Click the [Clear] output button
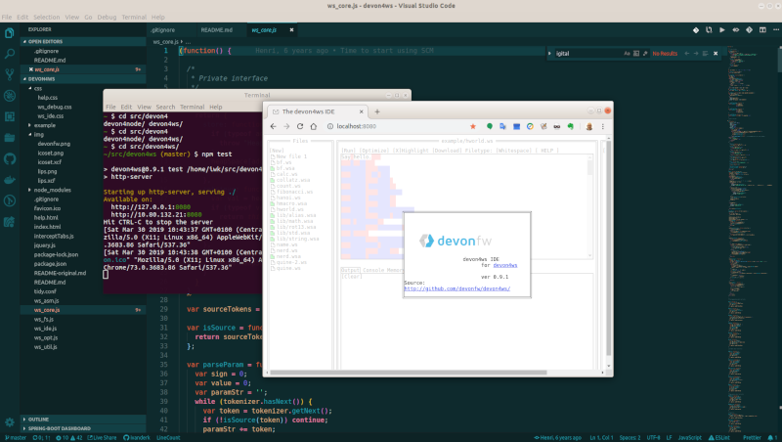 coord(352,277)
